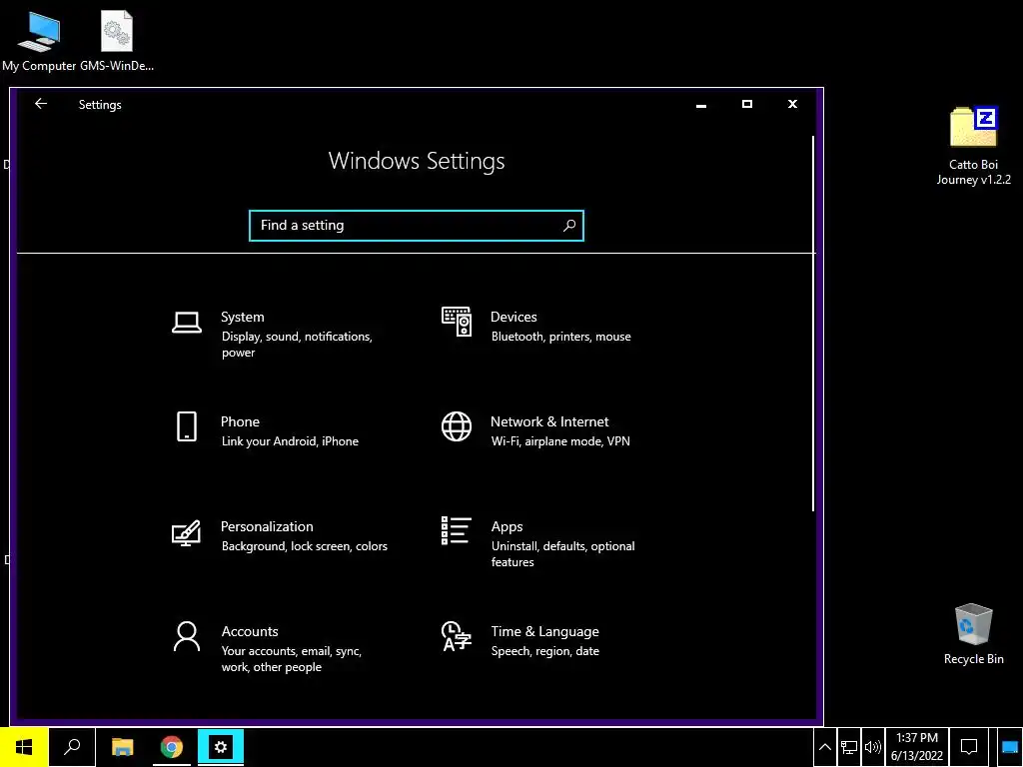Launch Google Chrome from the taskbar
Image resolution: width=1023 pixels, height=767 pixels.
click(x=172, y=747)
